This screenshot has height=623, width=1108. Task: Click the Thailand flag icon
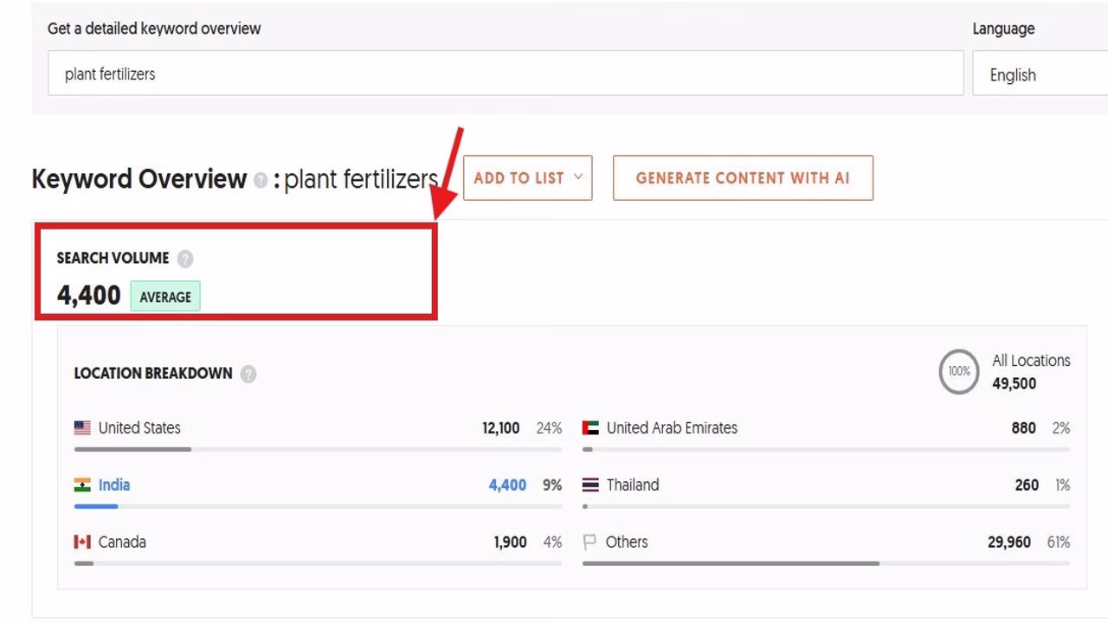592,485
